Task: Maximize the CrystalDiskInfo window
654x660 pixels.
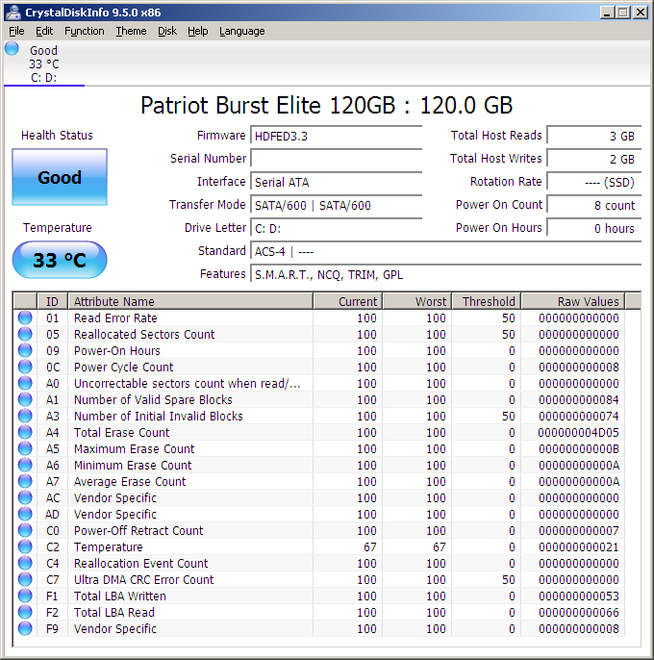Action: pyautogui.click(x=623, y=13)
